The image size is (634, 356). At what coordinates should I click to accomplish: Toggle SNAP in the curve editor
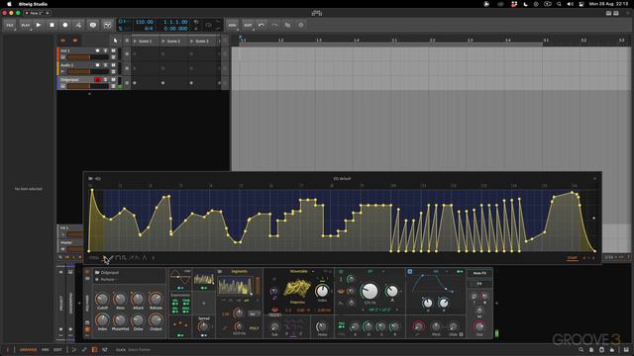[x=573, y=257]
